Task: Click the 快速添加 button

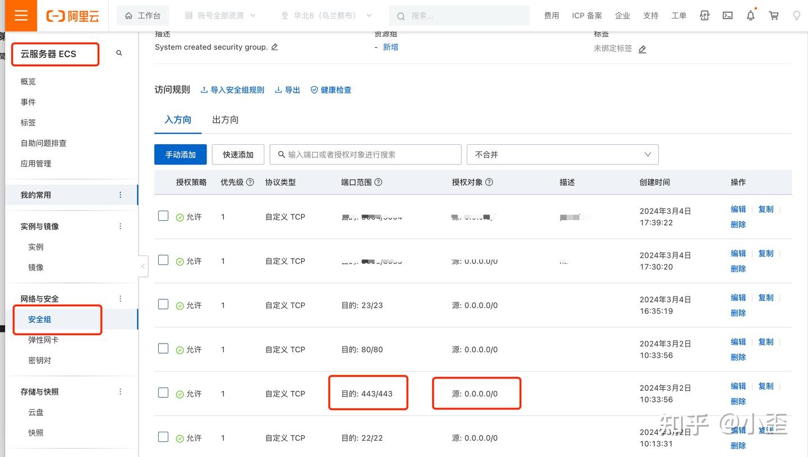Action: 238,154
